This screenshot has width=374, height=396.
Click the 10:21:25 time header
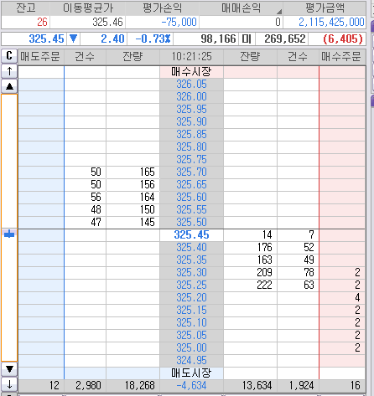pyautogui.click(x=191, y=57)
